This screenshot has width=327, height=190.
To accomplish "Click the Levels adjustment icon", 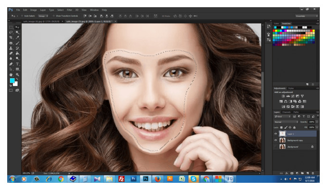I will click(x=288, y=96).
